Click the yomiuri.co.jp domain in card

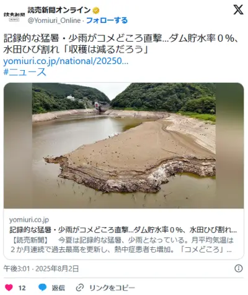[x=29, y=220]
